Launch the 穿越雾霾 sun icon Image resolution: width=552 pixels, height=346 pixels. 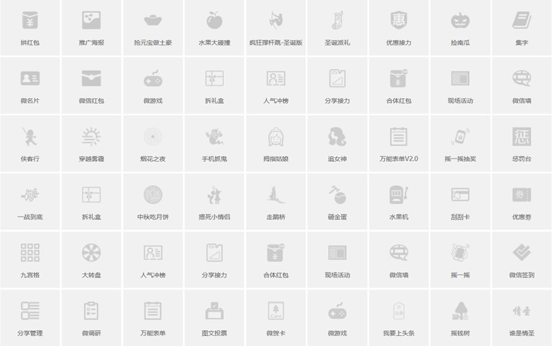click(x=91, y=137)
